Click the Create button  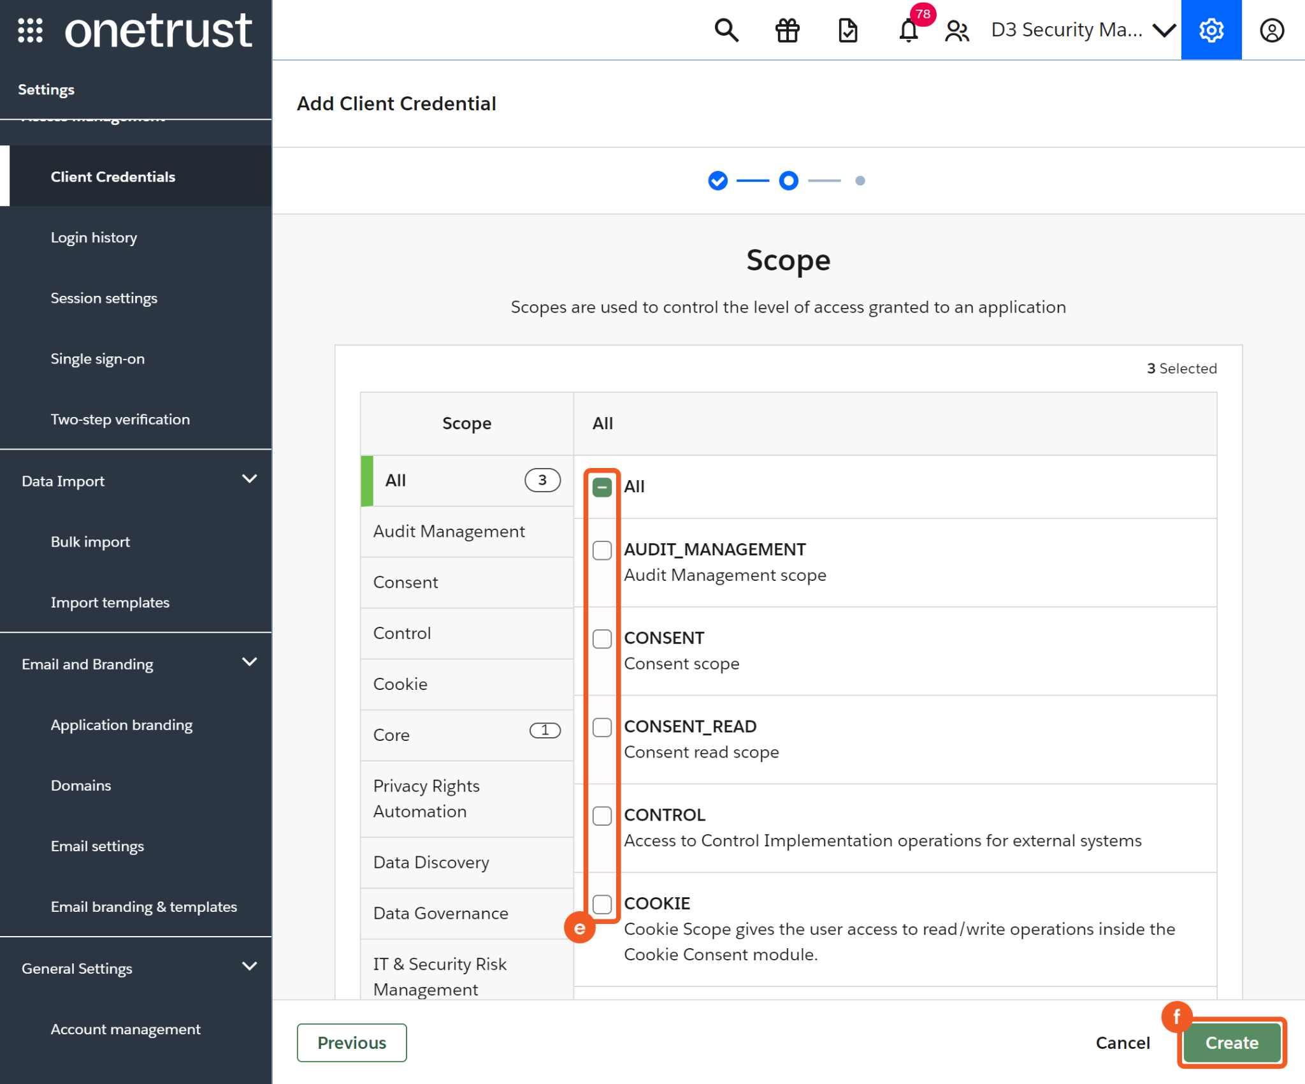coord(1231,1043)
